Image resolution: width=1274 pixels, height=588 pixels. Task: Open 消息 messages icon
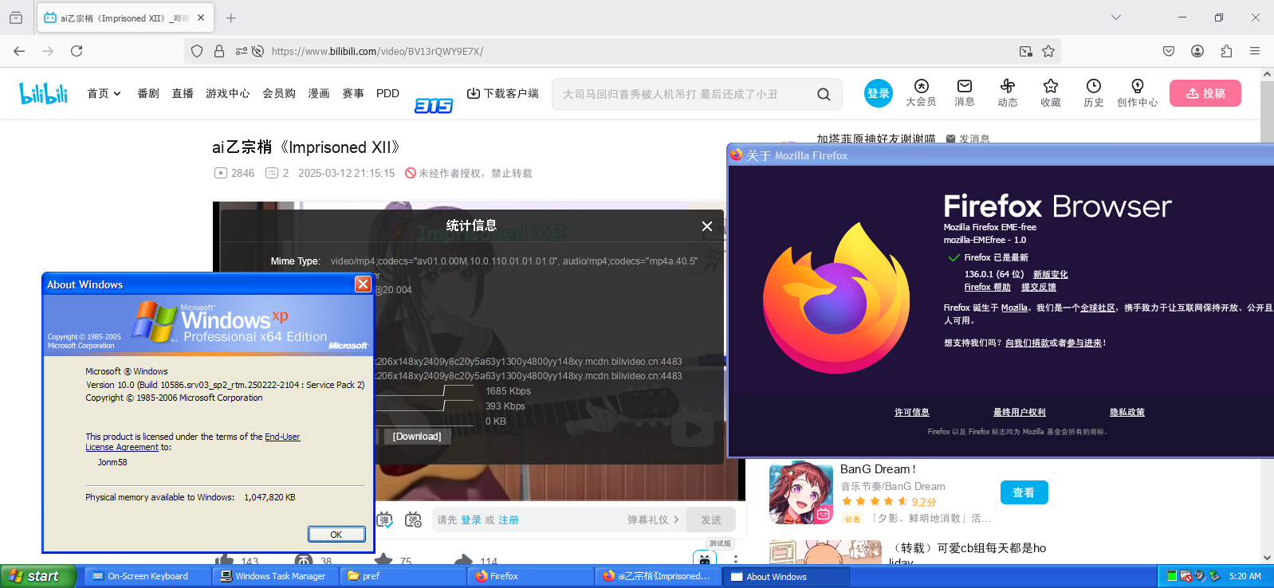pos(965,86)
